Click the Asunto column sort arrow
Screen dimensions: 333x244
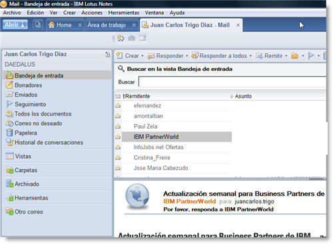(x=232, y=96)
